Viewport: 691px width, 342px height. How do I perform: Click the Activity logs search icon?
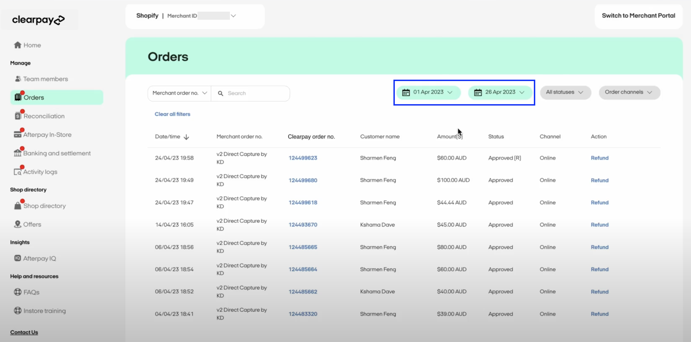tap(18, 172)
